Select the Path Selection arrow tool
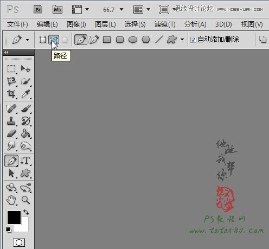The image size is (269, 249). 11,173
